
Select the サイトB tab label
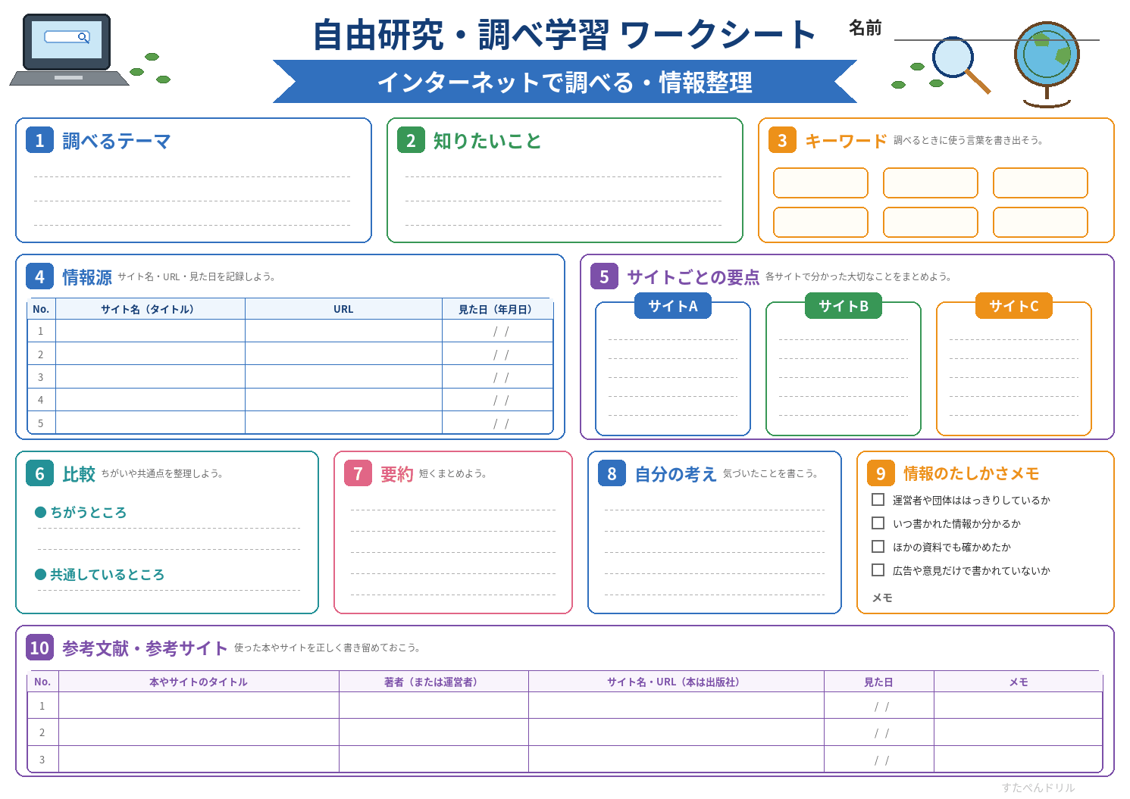point(844,306)
